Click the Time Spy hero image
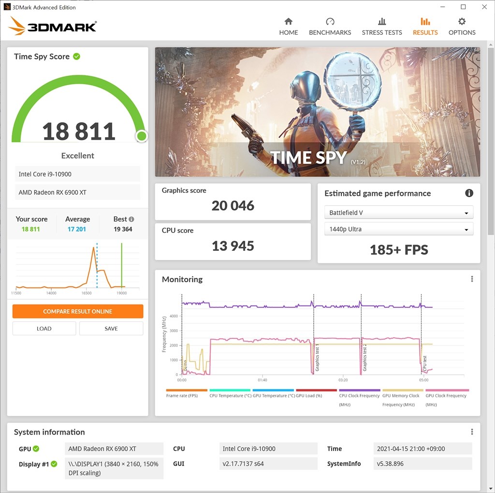495x493 pixels. click(317, 112)
